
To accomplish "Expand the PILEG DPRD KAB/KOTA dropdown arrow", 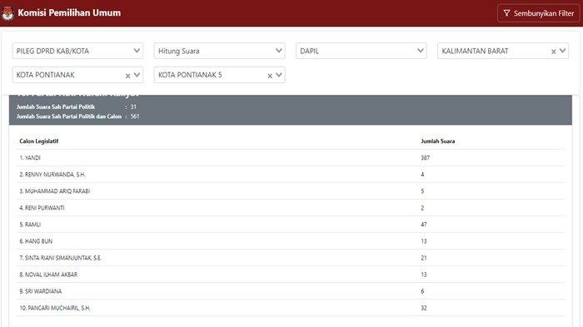I will pyautogui.click(x=137, y=51).
